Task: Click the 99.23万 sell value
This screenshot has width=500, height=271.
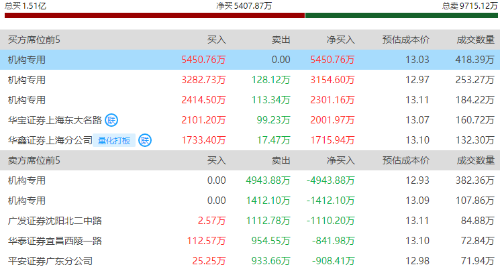Action: pos(273,120)
